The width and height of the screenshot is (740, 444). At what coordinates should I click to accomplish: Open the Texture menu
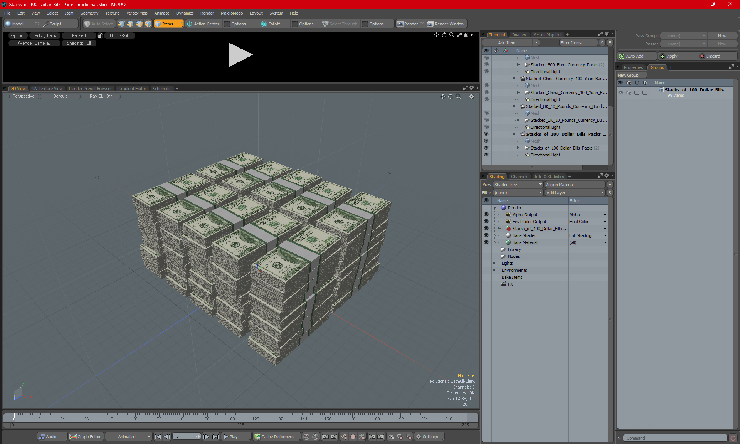pyautogui.click(x=112, y=13)
